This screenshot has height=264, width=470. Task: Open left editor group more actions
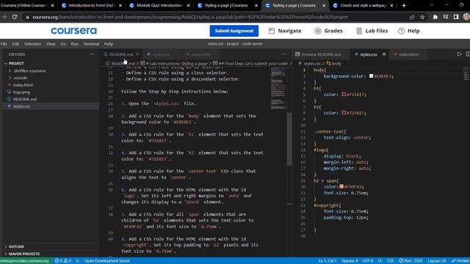click(284, 54)
